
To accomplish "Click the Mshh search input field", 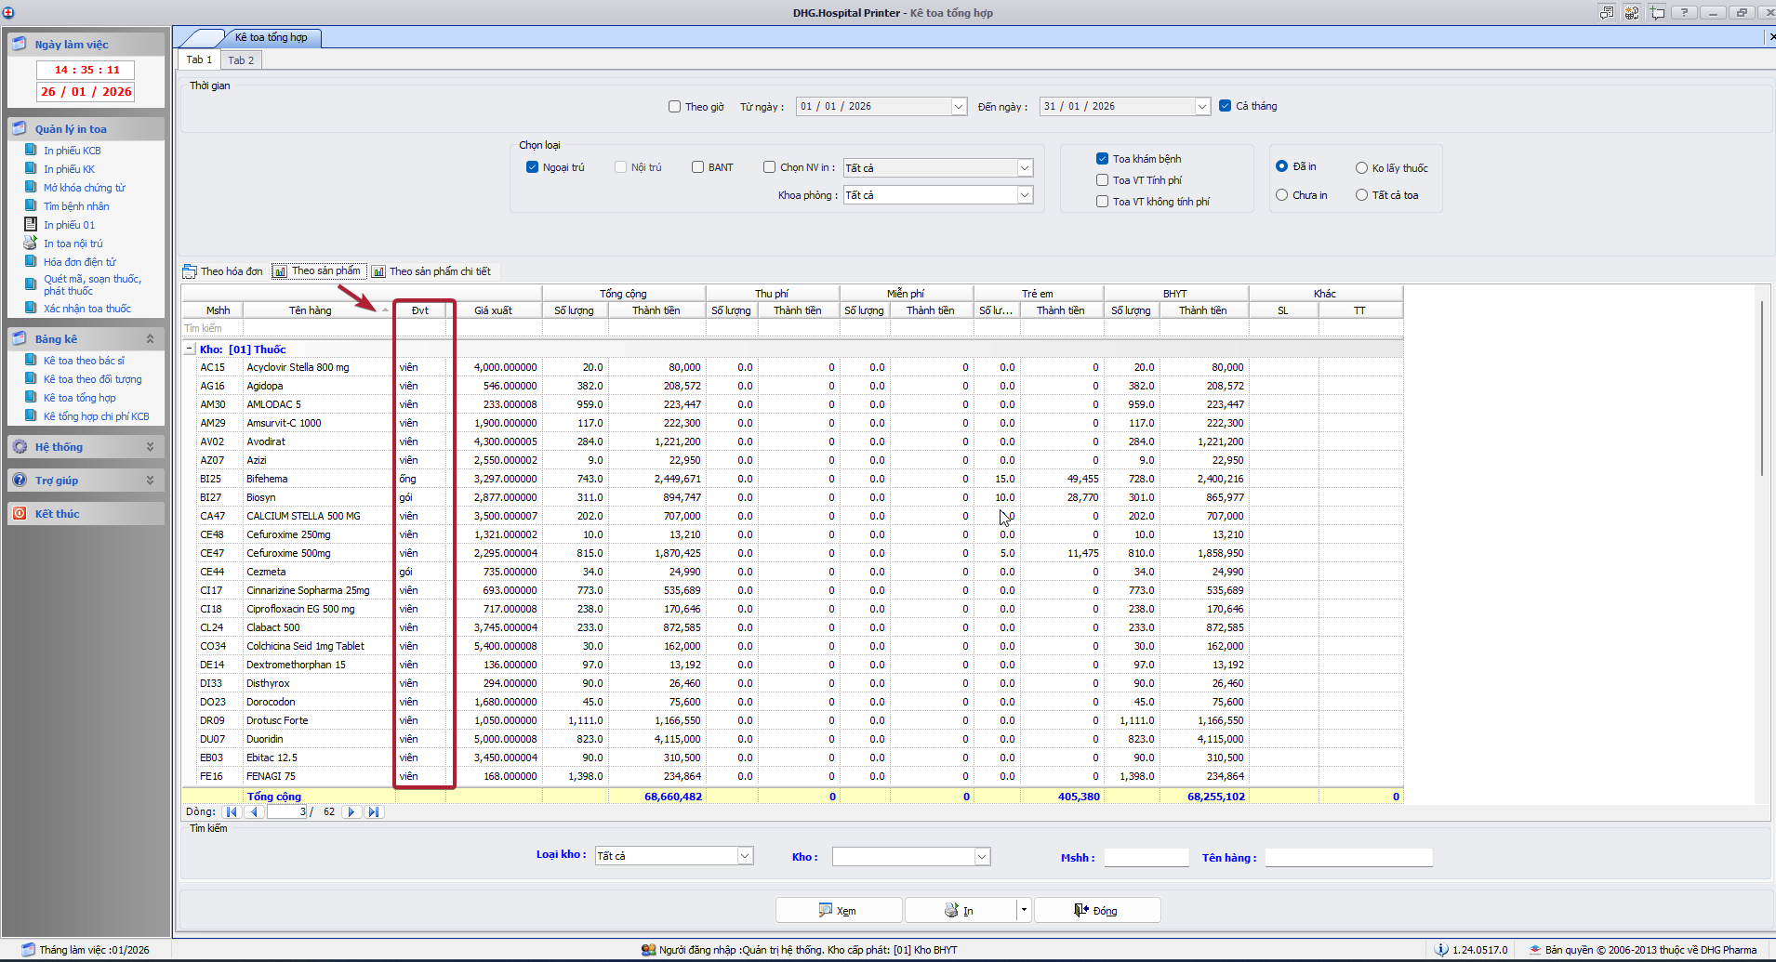I will point(1146,858).
